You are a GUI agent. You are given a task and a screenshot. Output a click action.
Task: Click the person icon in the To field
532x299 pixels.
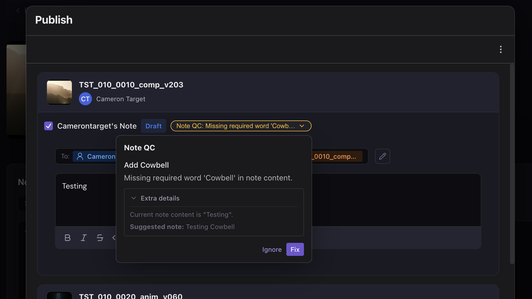pyautogui.click(x=80, y=156)
